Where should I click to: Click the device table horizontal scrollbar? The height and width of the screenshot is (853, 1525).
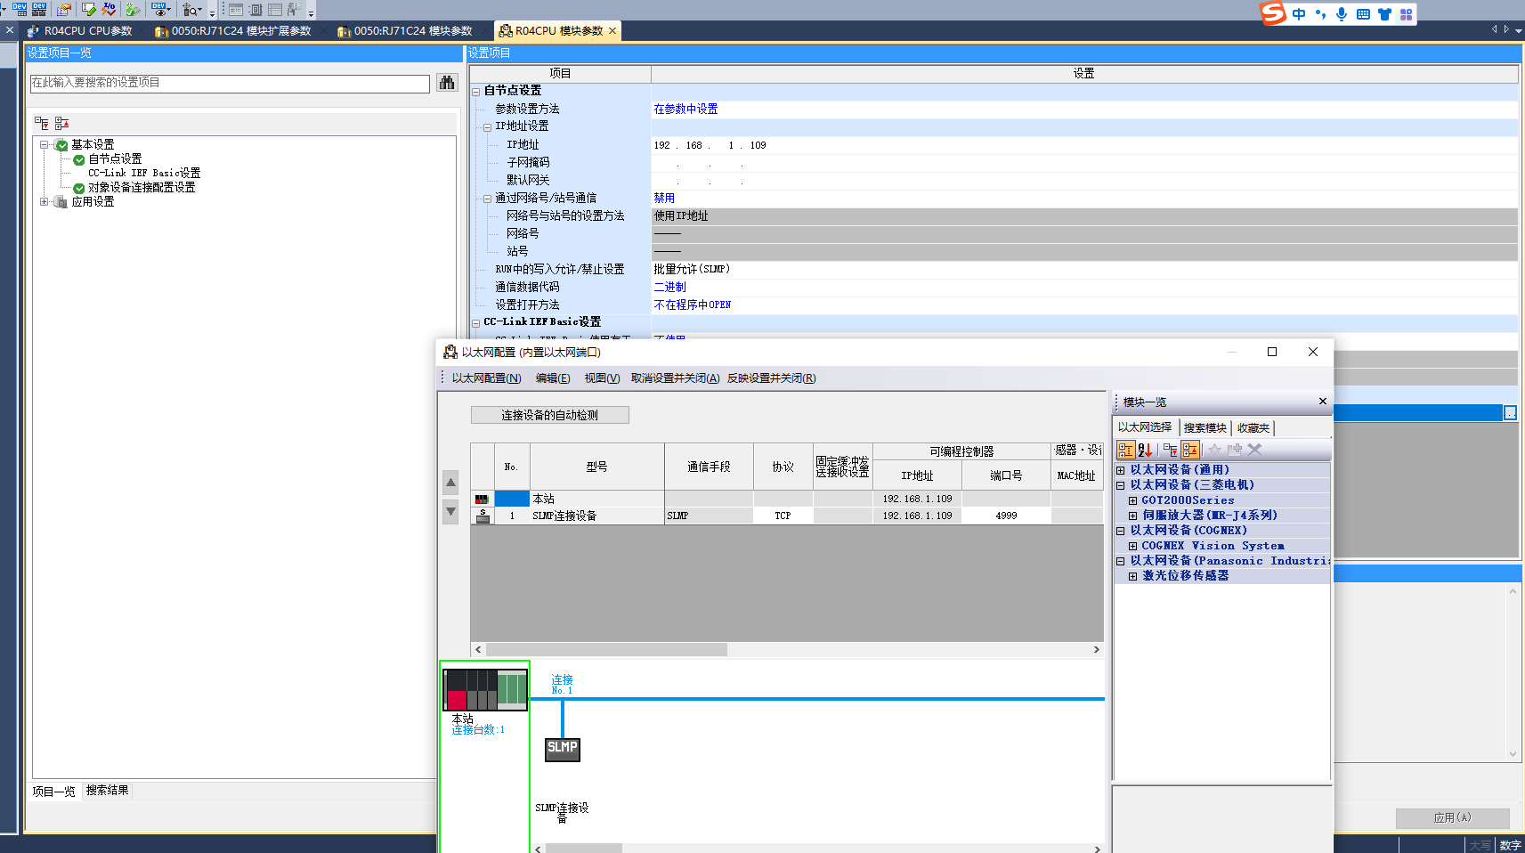point(605,650)
